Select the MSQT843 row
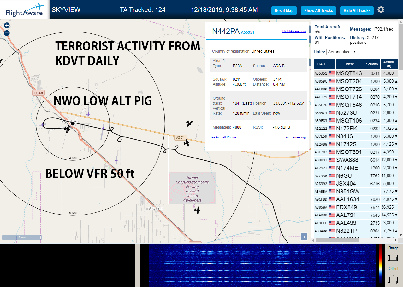403x287 pixels. pos(356,73)
